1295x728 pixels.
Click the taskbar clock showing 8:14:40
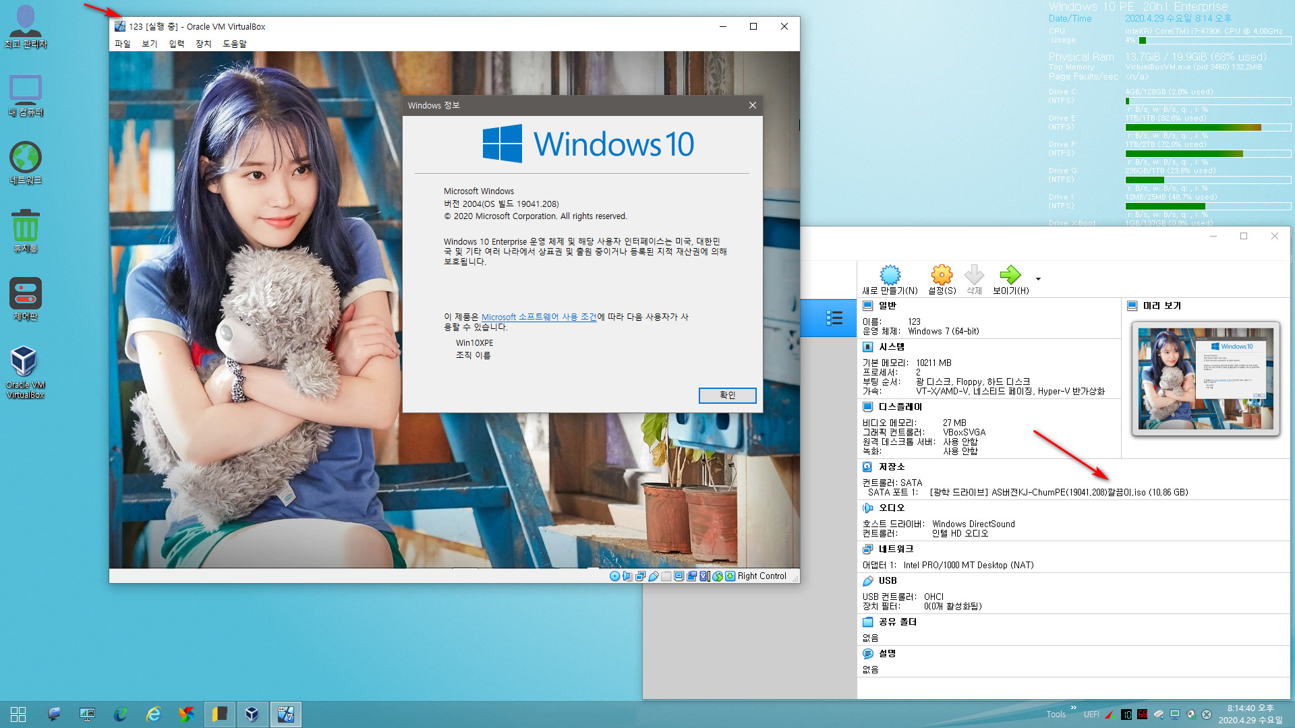tap(1250, 715)
